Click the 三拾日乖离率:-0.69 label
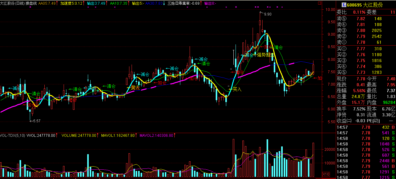396x179 pixels. click(183, 3)
